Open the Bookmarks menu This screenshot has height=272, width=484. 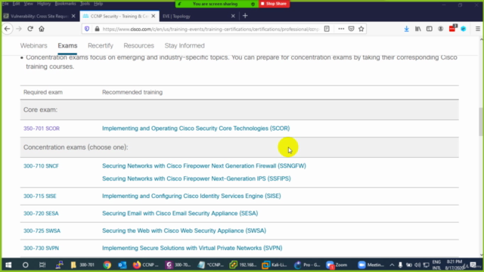click(65, 4)
